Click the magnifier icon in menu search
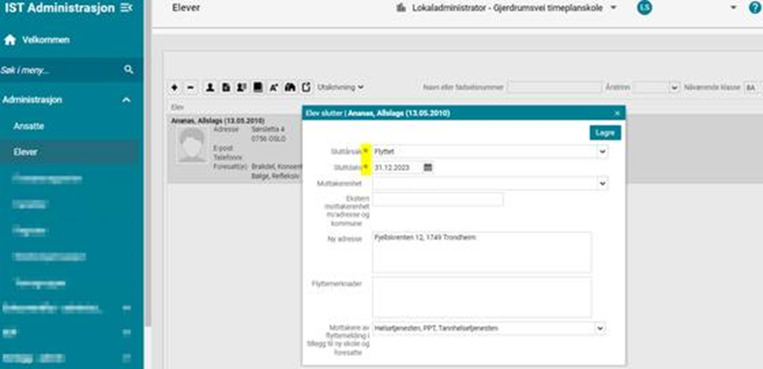763x369 pixels. click(x=128, y=70)
